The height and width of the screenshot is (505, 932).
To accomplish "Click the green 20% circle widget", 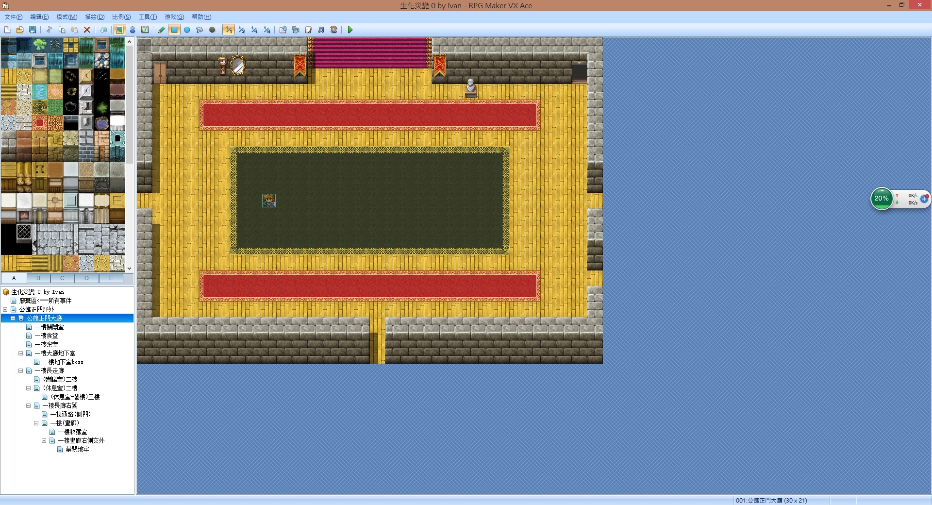I will 882,199.
